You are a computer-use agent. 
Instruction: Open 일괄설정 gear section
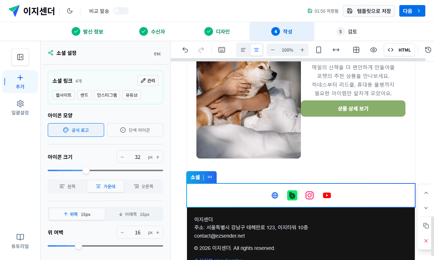point(20,108)
